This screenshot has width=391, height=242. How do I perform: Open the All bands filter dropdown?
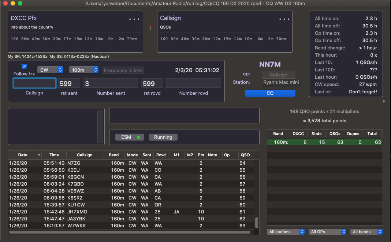(x=367, y=232)
